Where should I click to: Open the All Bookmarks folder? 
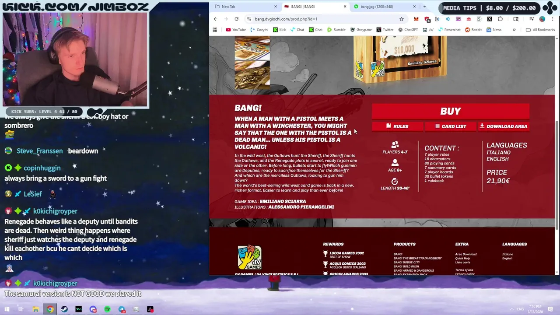point(540,30)
